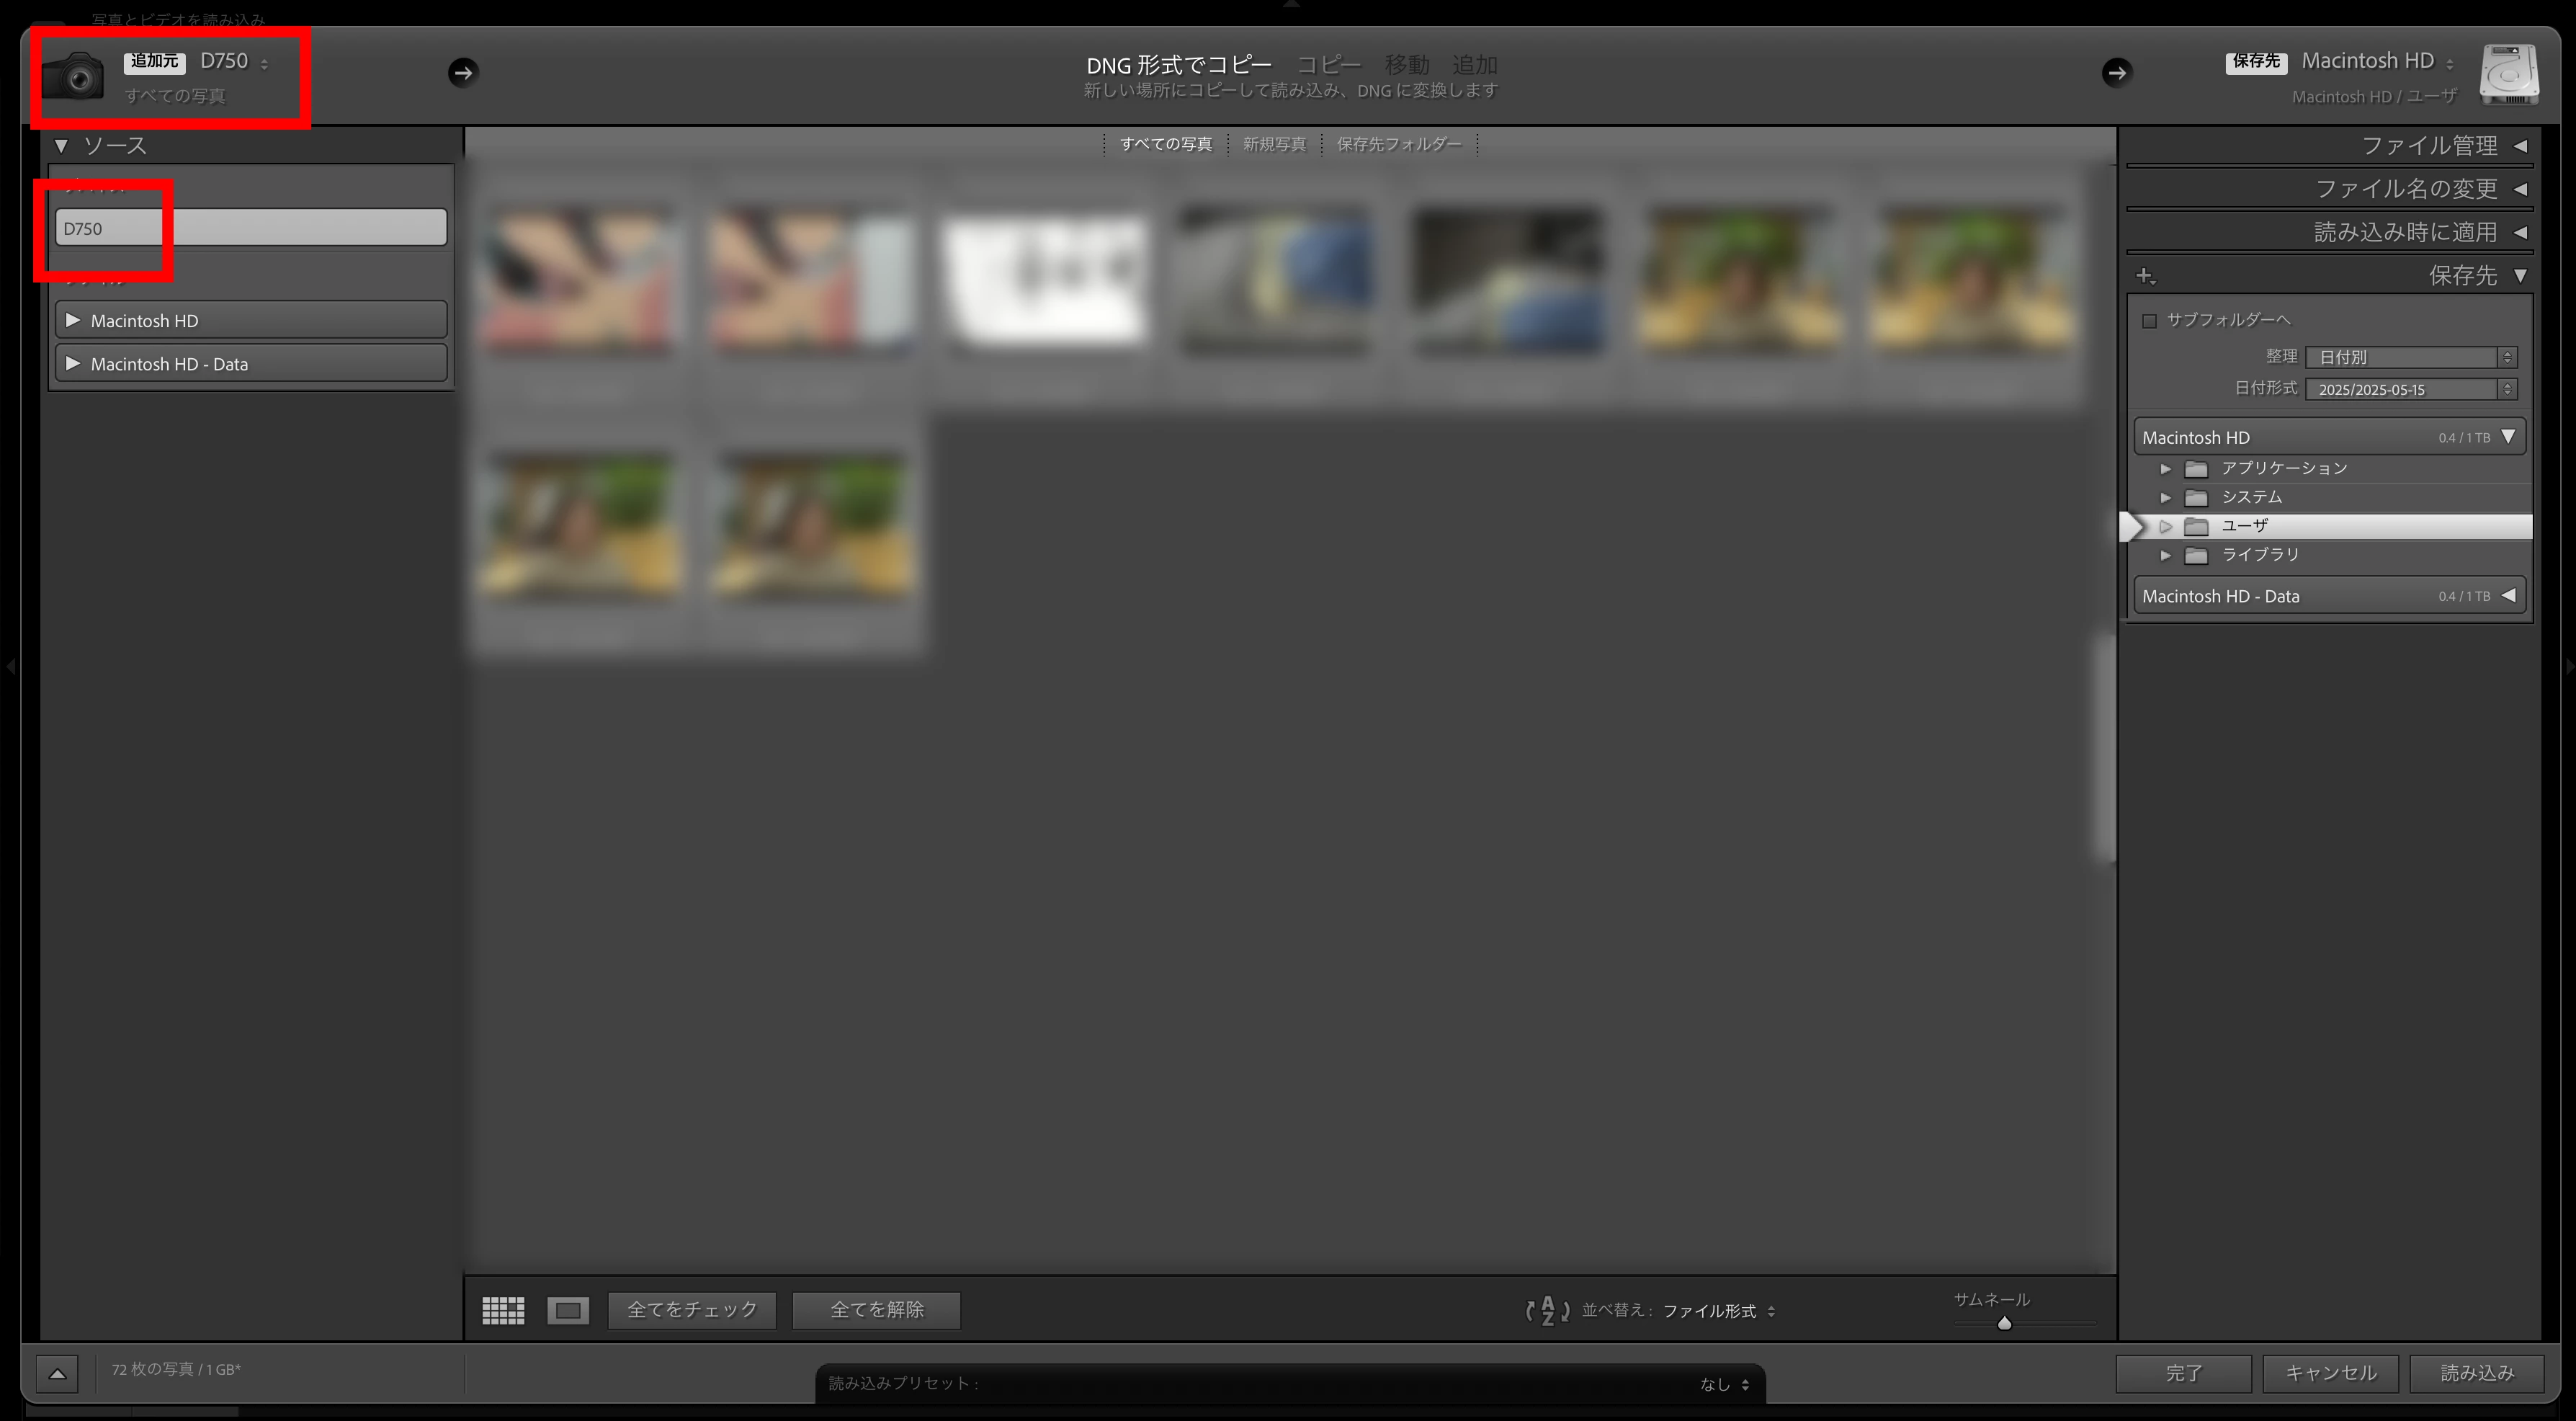Click the up-arrow minimize dialog button

[x=57, y=1373]
